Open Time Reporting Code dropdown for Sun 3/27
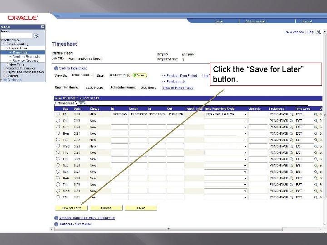This screenshot has height=245, width=327. 245,172
